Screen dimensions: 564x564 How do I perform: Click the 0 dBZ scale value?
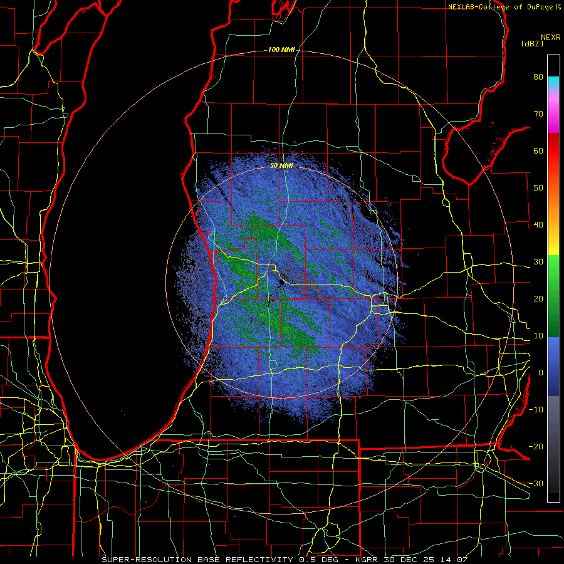(x=541, y=373)
